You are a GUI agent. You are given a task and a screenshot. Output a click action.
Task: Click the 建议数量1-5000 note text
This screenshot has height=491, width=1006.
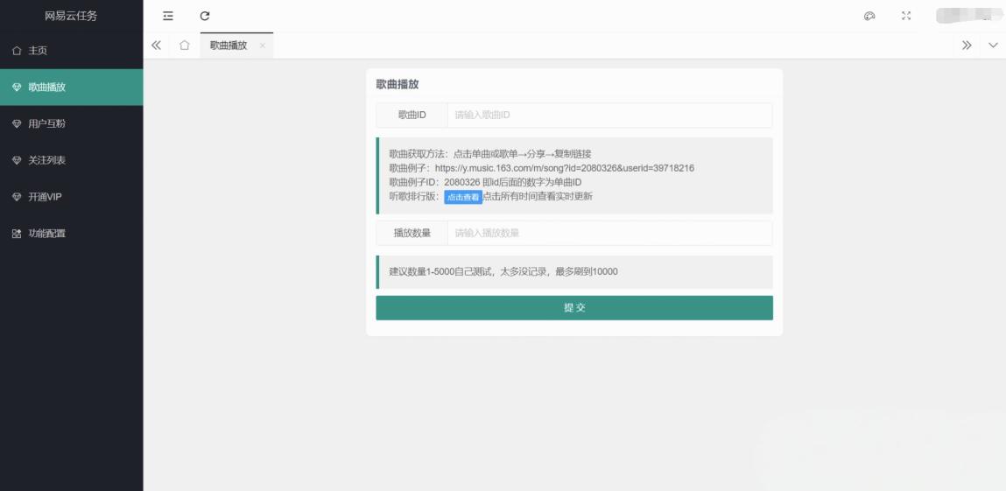click(503, 272)
